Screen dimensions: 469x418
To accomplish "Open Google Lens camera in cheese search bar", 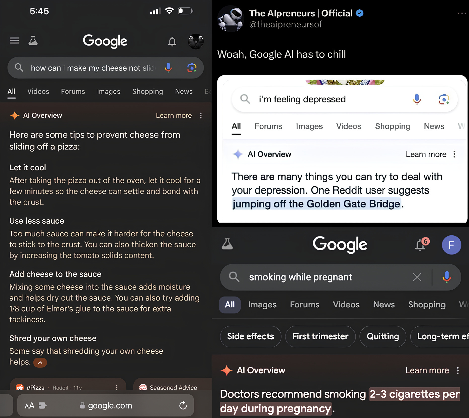I will (192, 68).
